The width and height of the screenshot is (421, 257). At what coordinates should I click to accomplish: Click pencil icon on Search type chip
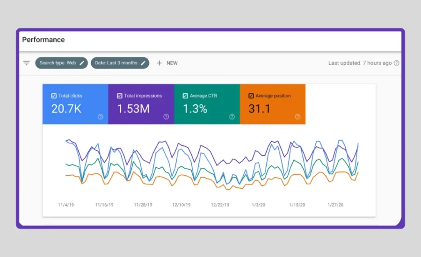[x=82, y=63]
